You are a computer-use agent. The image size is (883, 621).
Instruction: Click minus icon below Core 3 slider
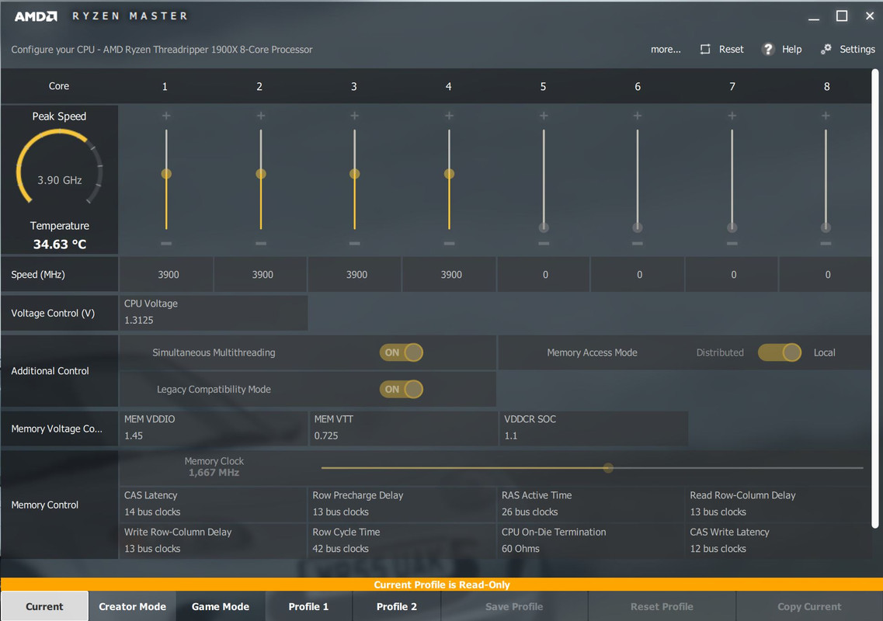354,243
